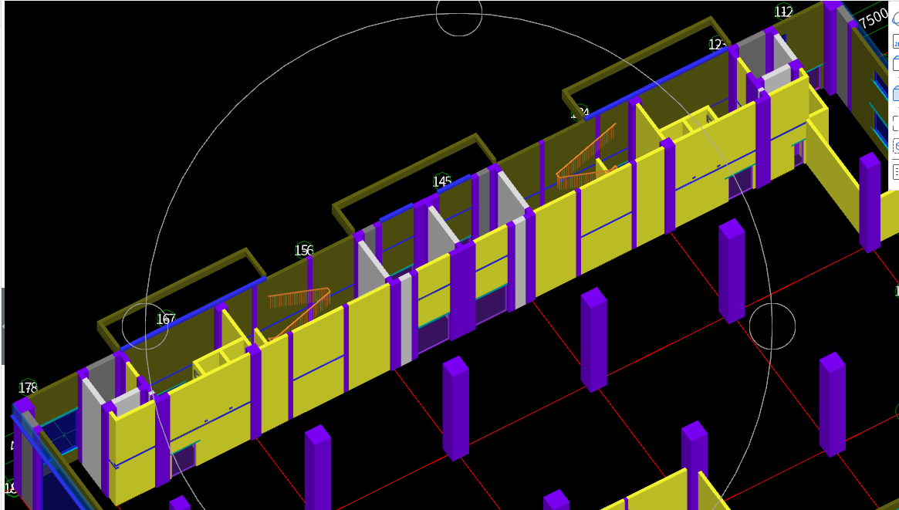Pick blue beam beside label 167
The width and height of the screenshot is (899, 510).
pos(192,315)
